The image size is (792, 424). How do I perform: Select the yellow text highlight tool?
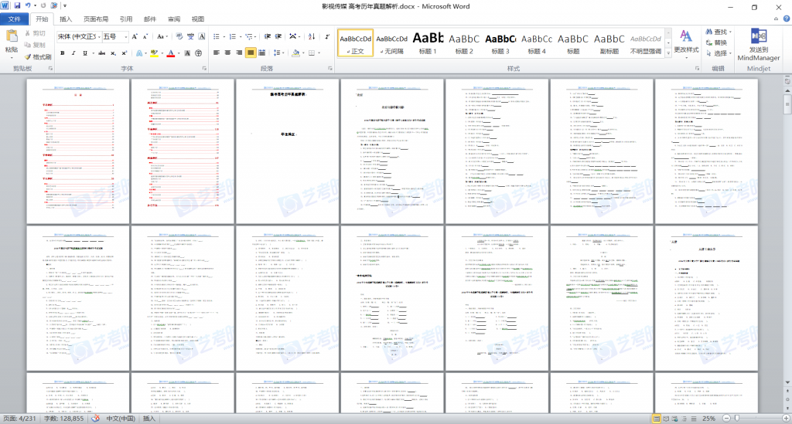point(155,53)
